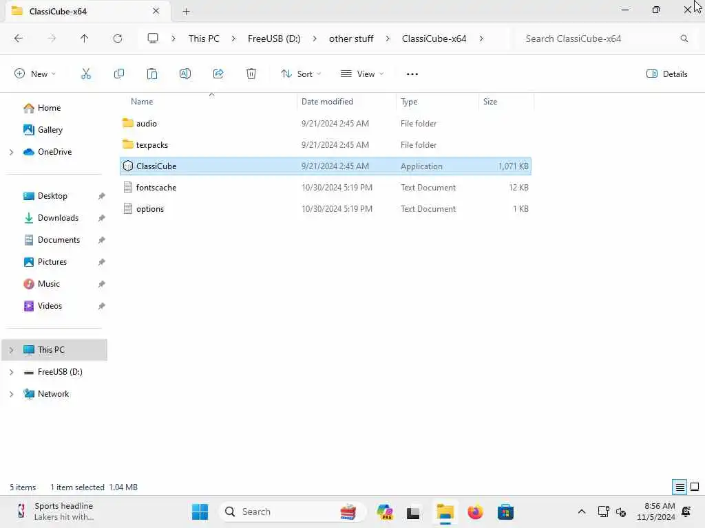Open the View dropdown menu
The height and width of the screenshot is (528, 705).
click(362, 74)
